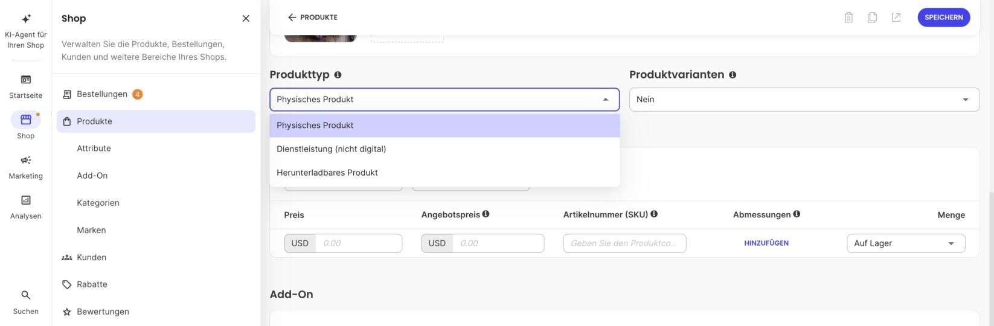Duplicate product with copy icon

pos(872,18)
